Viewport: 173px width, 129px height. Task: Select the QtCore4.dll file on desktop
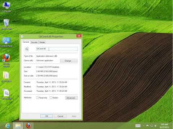(6, 94)
